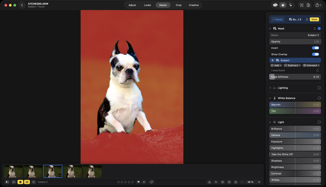Expand the Lighting section

point(270,88)
